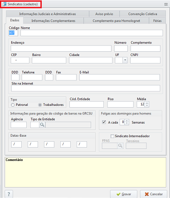Click the Código field showing 007
The width and height of the screenshot is (170, 198).
[13, 33]
